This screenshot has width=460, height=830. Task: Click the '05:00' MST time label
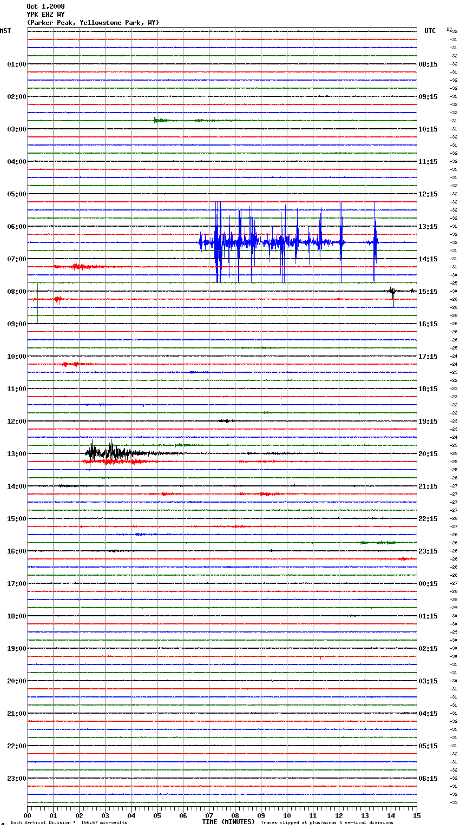coord(17,194)
